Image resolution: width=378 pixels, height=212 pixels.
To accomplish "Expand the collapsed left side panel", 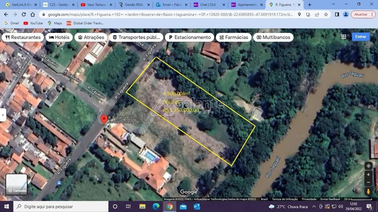I will 3,115.
